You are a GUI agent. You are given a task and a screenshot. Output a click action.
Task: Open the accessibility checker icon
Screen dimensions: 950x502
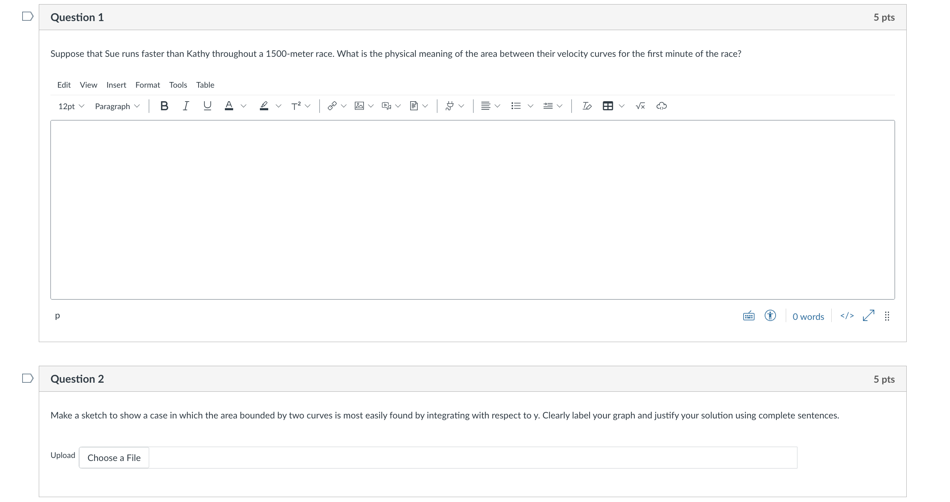[x=770, y=316]
